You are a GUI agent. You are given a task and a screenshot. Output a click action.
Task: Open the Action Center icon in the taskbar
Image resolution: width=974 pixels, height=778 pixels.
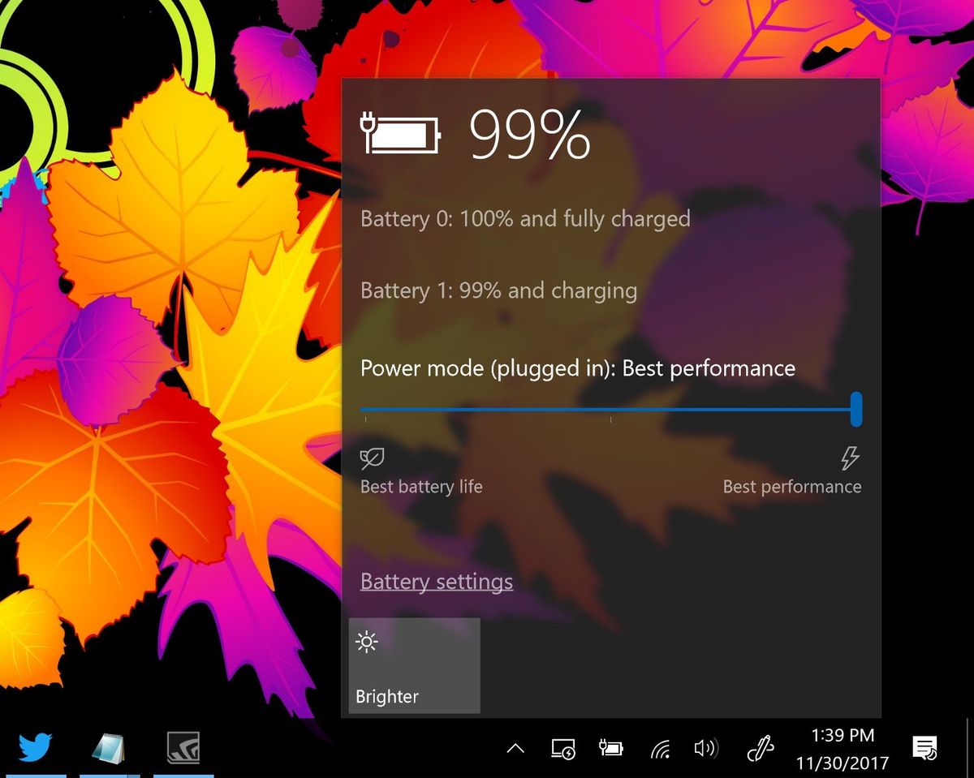(924, 749)
